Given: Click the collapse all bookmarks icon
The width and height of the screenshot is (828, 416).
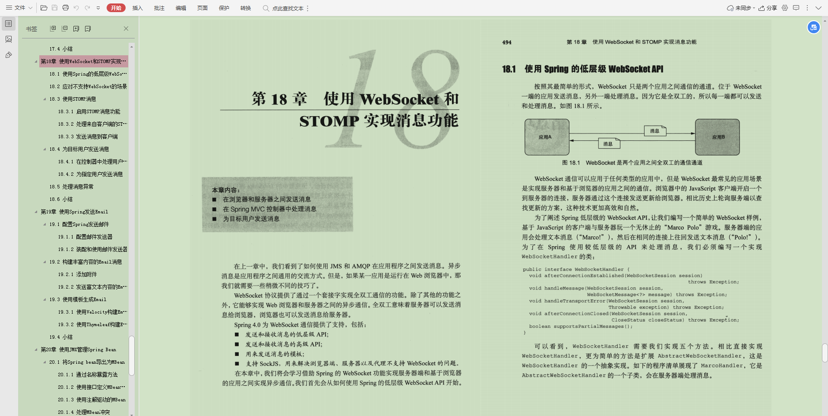Looking at the screenshot, I should coord(64,28).
